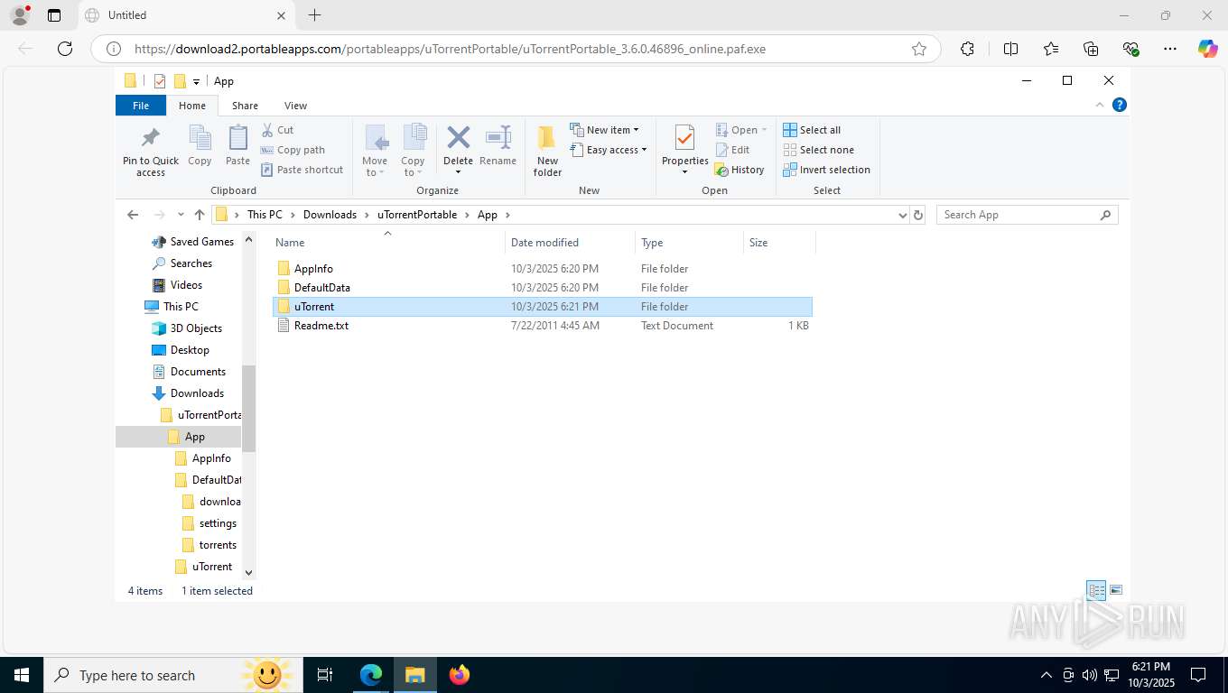
Task: Open the File menu tab
Action: tap(141, 106)
